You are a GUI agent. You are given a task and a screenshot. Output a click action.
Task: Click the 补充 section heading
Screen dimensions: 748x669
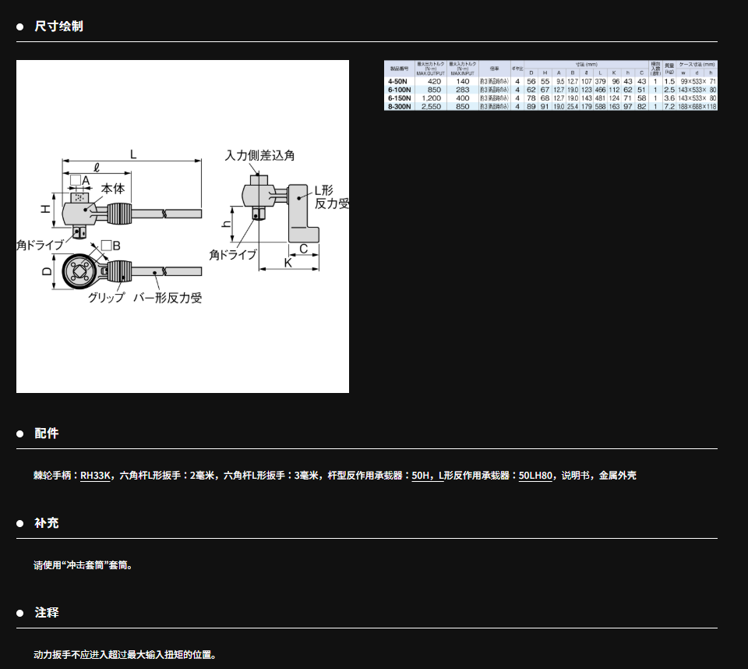[x=47, y=523]
